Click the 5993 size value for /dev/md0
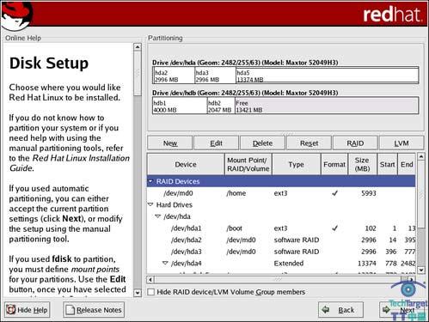 coord(369,193)
